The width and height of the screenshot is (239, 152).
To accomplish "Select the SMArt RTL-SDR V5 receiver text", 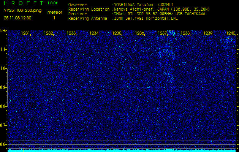I will pos(160,14).
